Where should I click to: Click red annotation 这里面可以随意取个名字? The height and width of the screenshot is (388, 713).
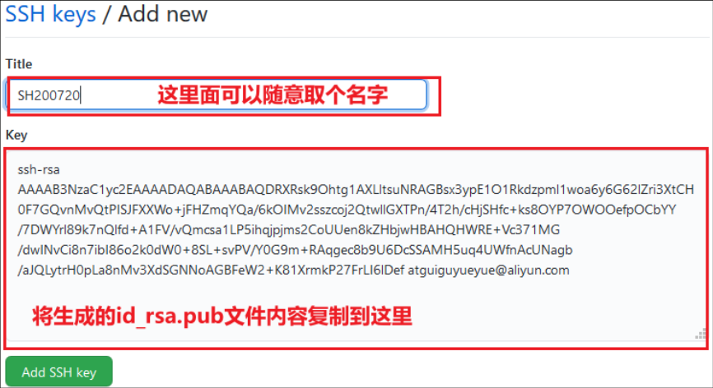pyautogui.click(x=273, y=95)
